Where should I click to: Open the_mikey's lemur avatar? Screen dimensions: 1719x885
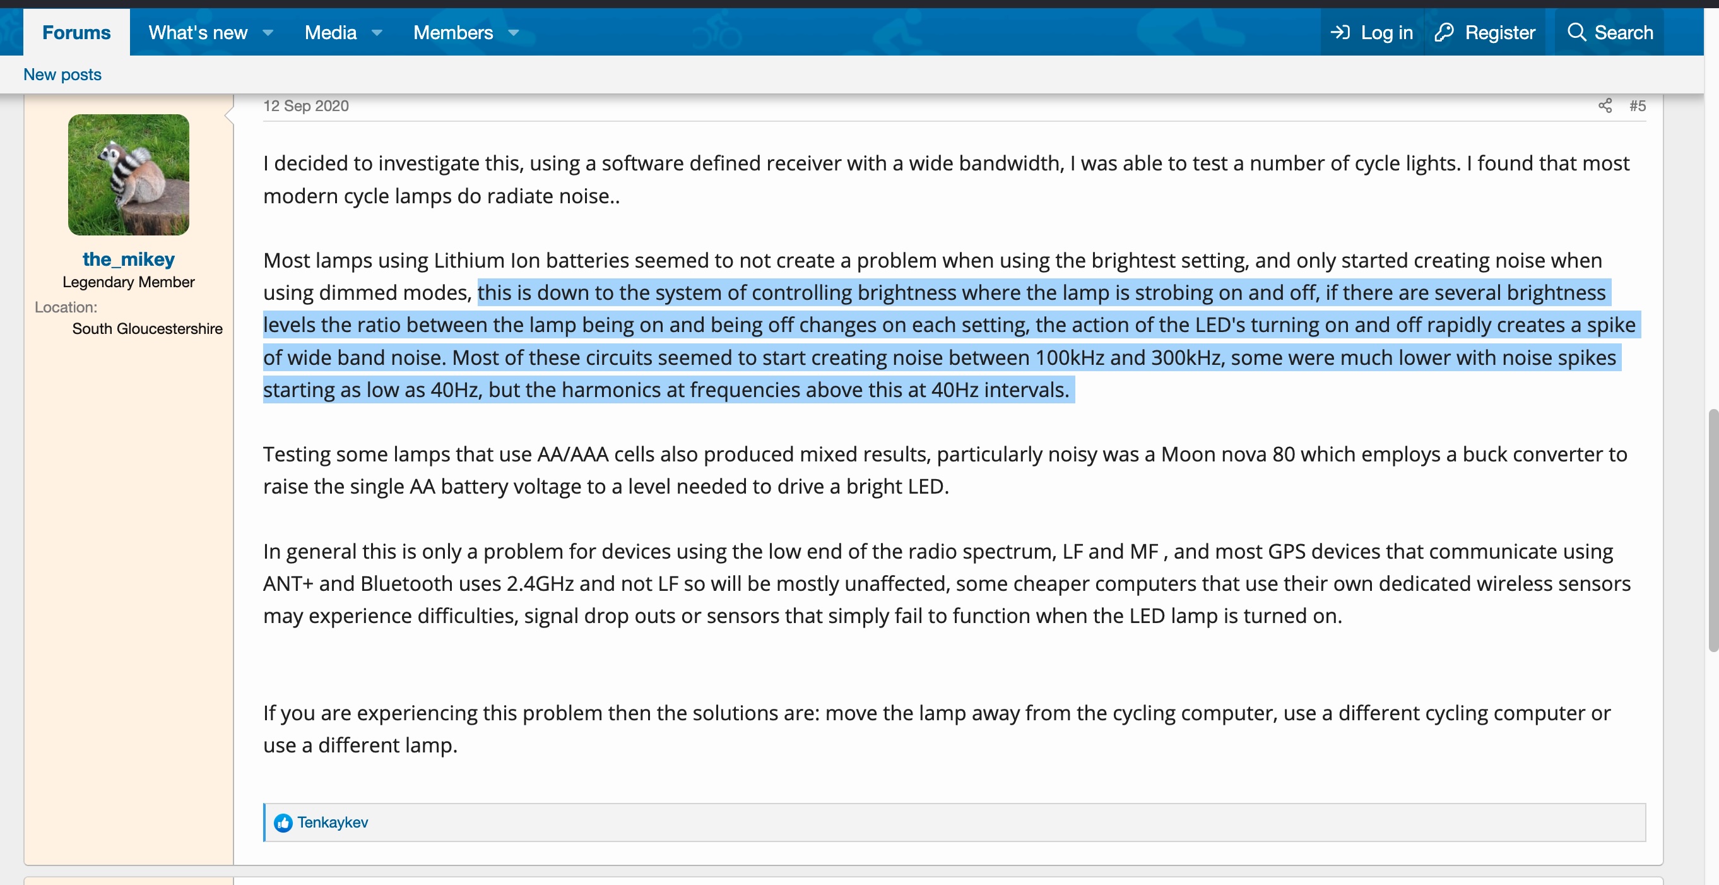point(128,174)
